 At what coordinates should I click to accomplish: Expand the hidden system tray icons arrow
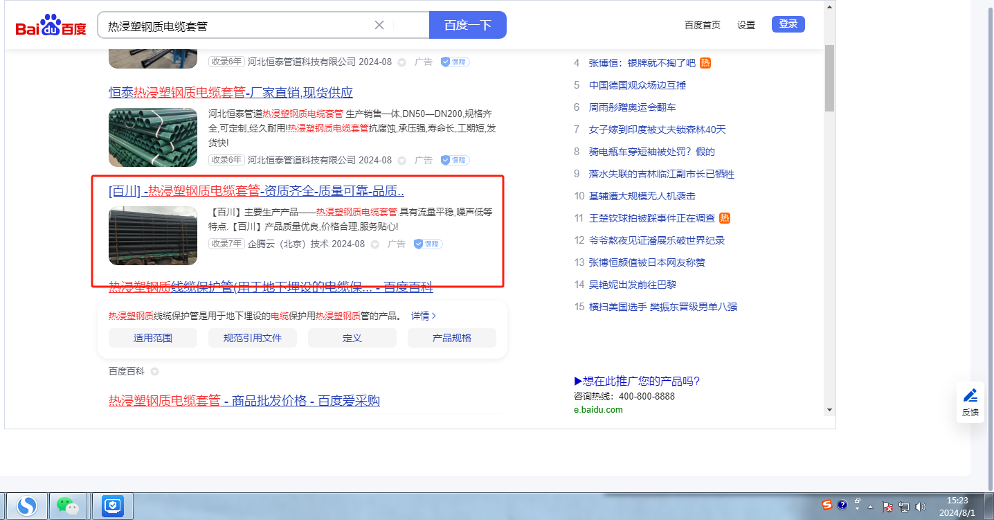point(871,507)
